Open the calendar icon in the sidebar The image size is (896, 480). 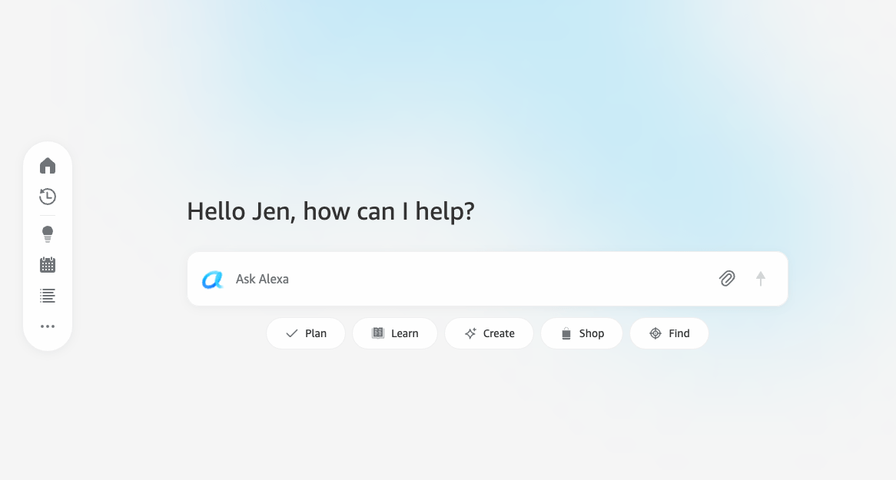click(48, 264)
